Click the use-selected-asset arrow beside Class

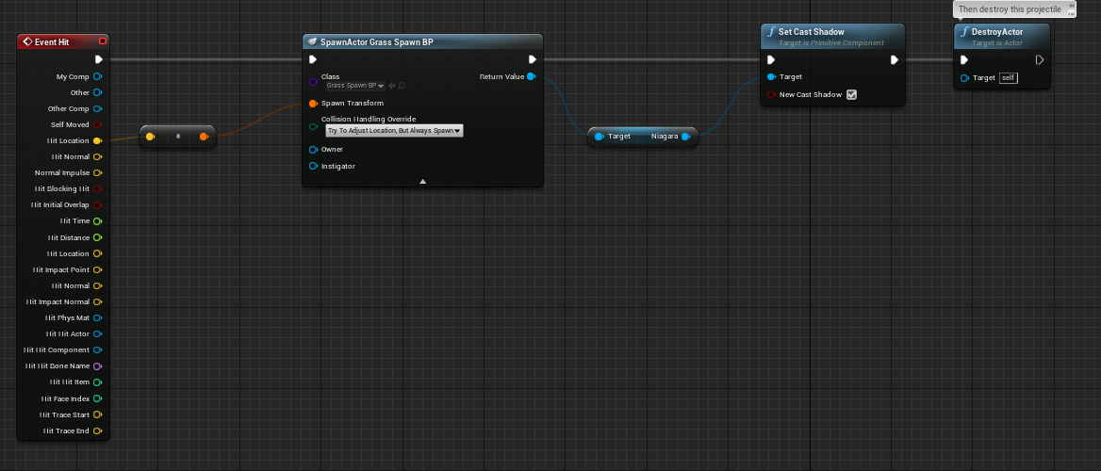[x=392, y=86]
